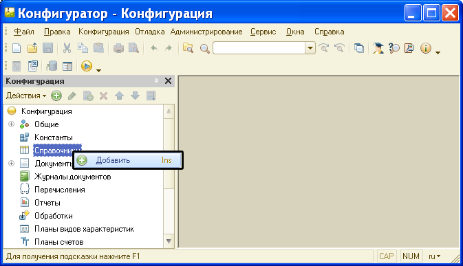This screenshot has width=463, height=266.
Task: Select the Константы tree item
Action: pyautogui.click(x=54, y=137)
